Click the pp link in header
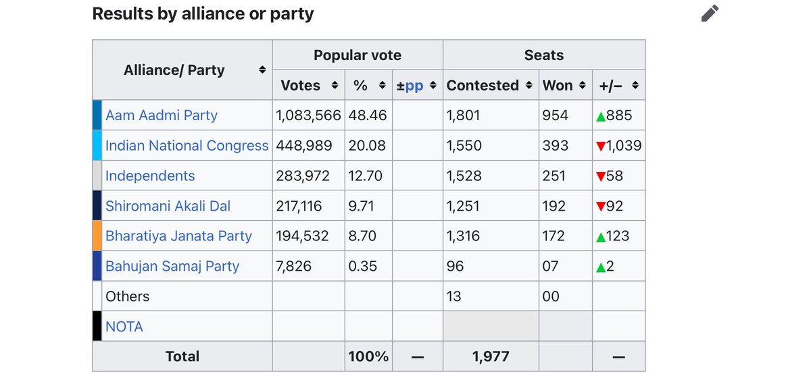This screenshot has height=374, width=811. (414, 86)
